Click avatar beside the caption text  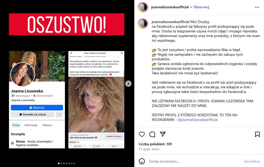click(x=143, y=24)
